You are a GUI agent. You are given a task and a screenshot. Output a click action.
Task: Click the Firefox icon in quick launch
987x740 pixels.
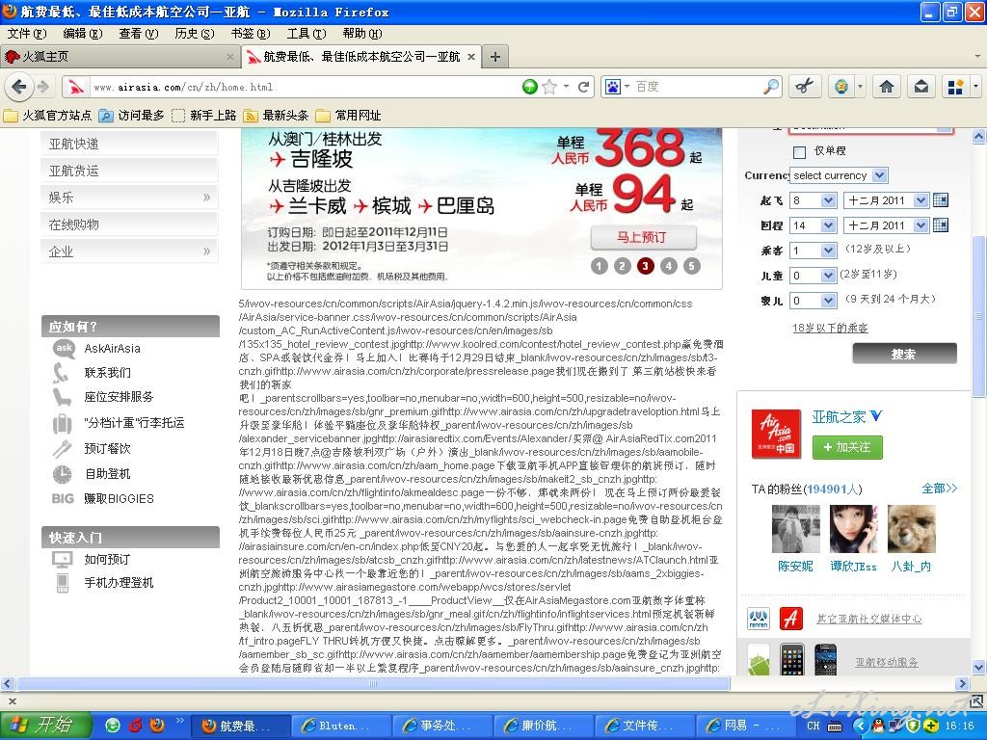coord(157,725)
